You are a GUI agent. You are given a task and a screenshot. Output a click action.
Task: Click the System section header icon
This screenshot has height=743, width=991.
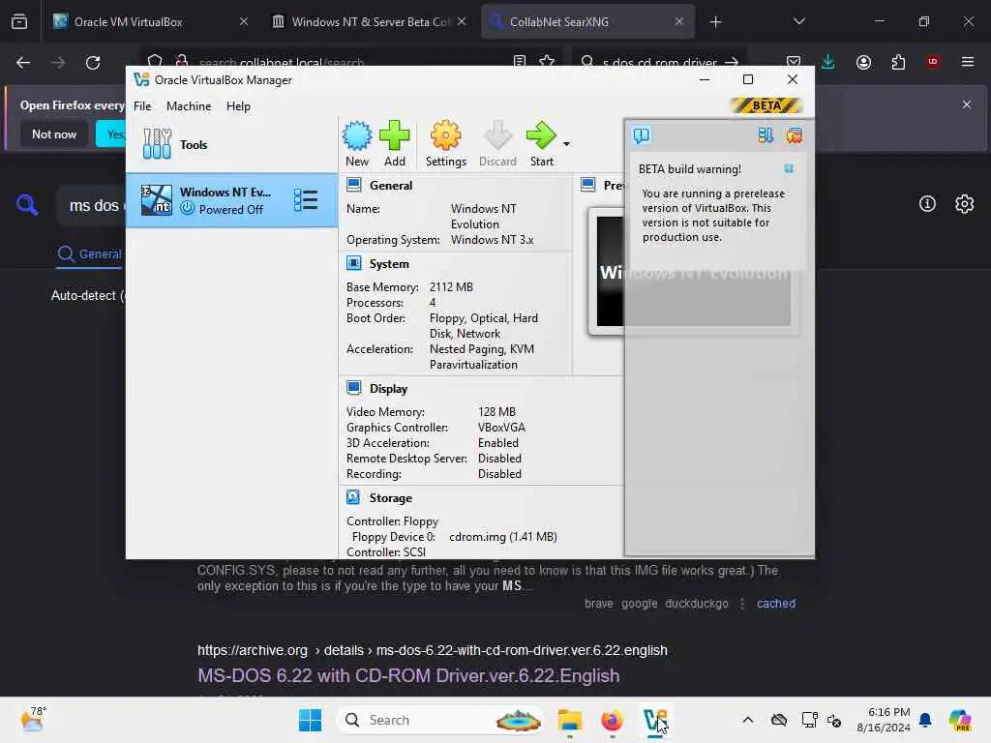coord(354,263)
